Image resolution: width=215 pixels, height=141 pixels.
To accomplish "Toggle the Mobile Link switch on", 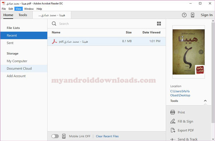I will click(55, 136).
